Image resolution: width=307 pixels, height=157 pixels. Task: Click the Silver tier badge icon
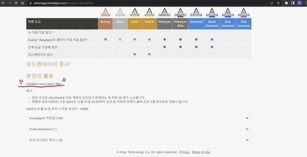(120, 12)
